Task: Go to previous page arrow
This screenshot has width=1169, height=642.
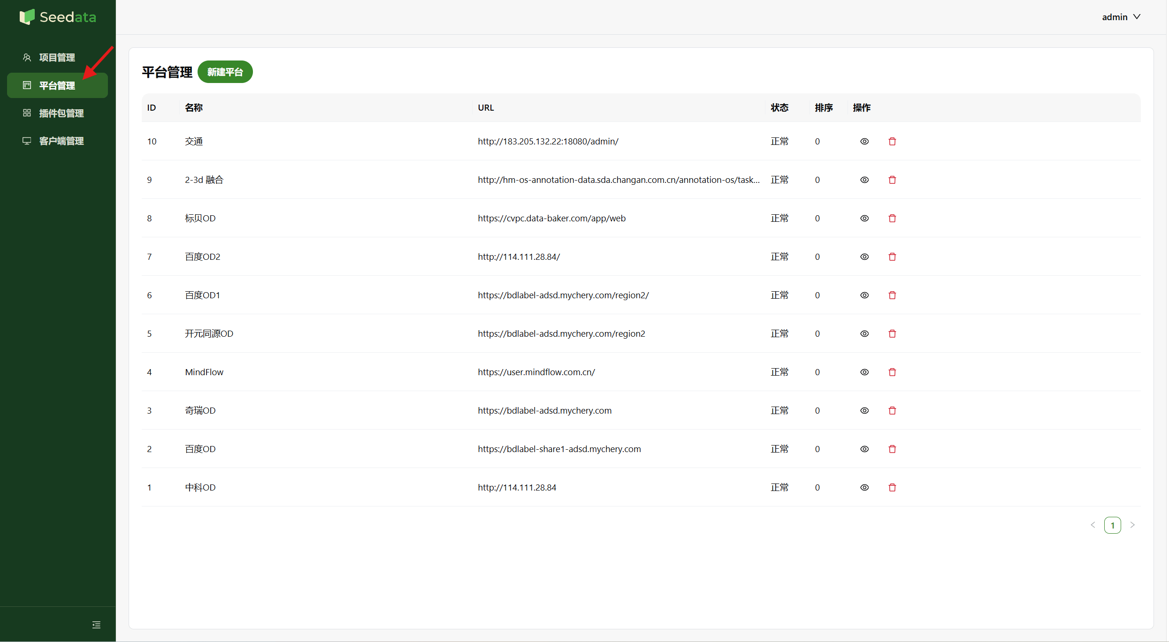Action: coord(1093,525)
